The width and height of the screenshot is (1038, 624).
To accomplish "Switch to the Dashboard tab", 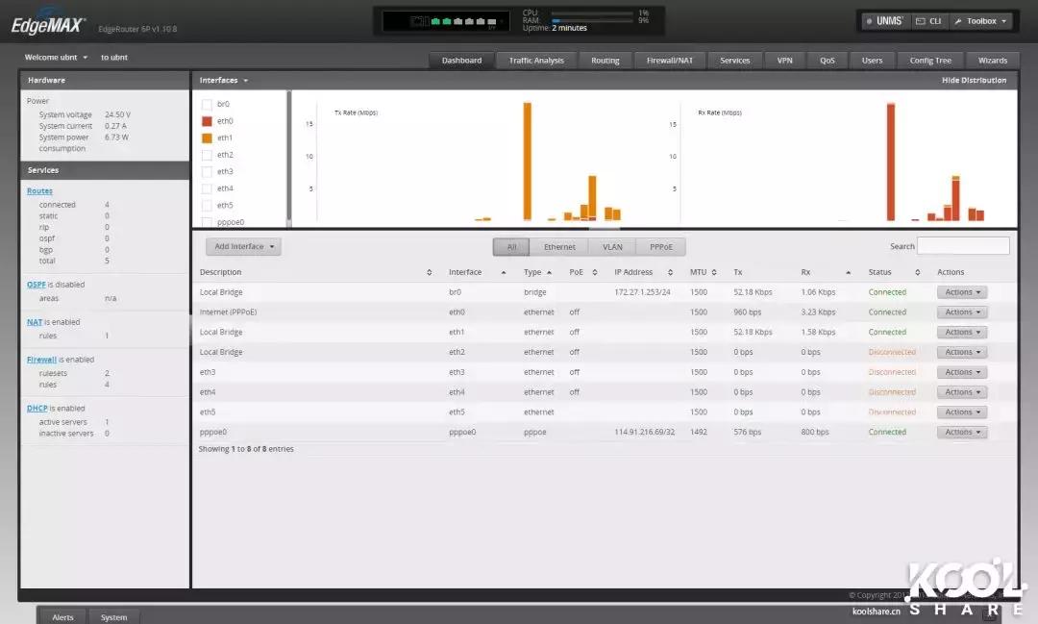I will [461, 61].
